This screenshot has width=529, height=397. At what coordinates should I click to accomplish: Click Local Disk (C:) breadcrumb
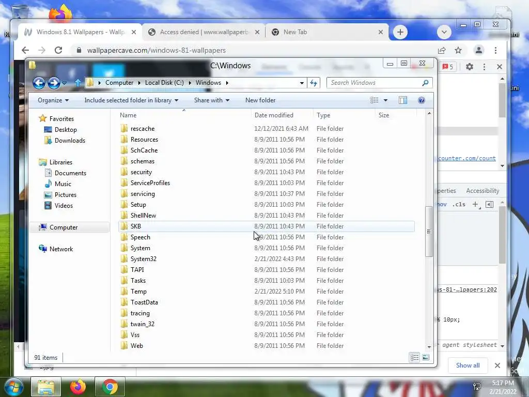tap(164, 83)
